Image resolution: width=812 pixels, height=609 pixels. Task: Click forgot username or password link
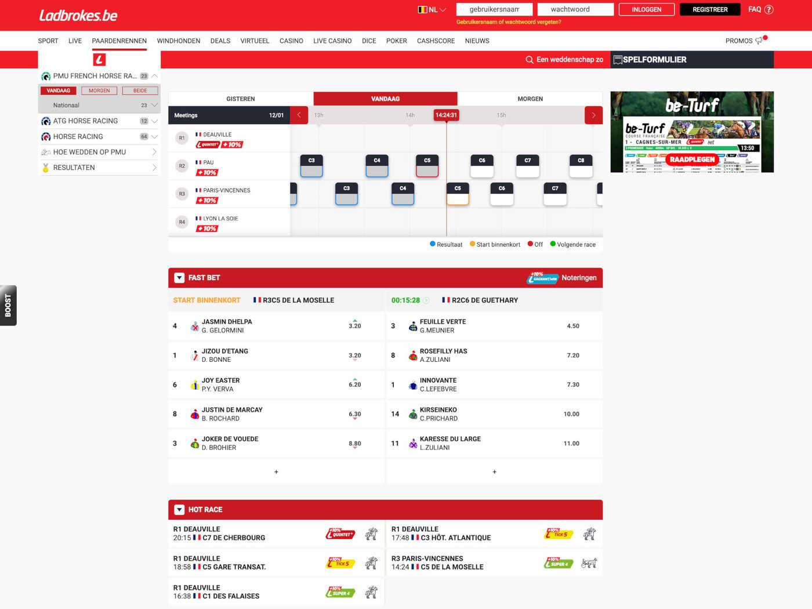pos(509,22)
